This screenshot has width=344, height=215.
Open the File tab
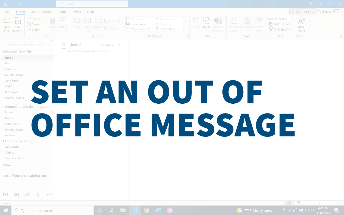pyautogui.click(x=6, y=12)
